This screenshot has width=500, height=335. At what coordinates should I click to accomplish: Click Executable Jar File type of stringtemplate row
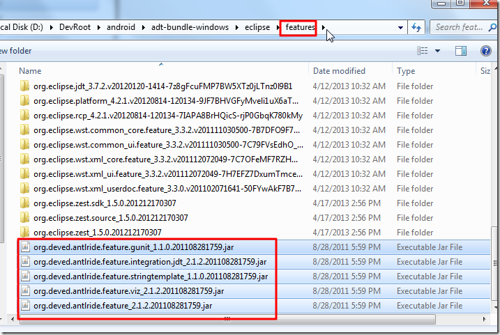pos(430,276)
